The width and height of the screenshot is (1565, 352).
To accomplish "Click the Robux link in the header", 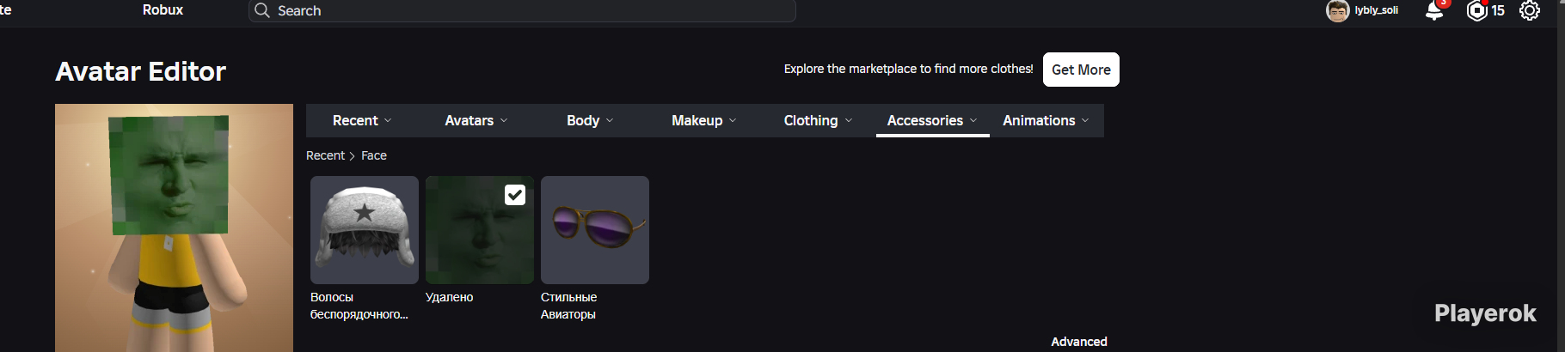I will (163, 10).
